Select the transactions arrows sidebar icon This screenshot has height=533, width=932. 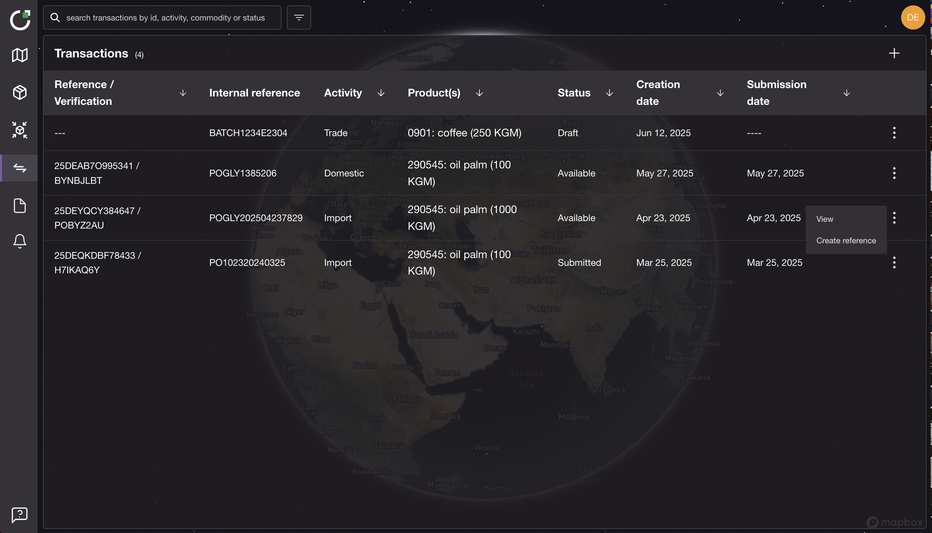[x=19, y=168]
